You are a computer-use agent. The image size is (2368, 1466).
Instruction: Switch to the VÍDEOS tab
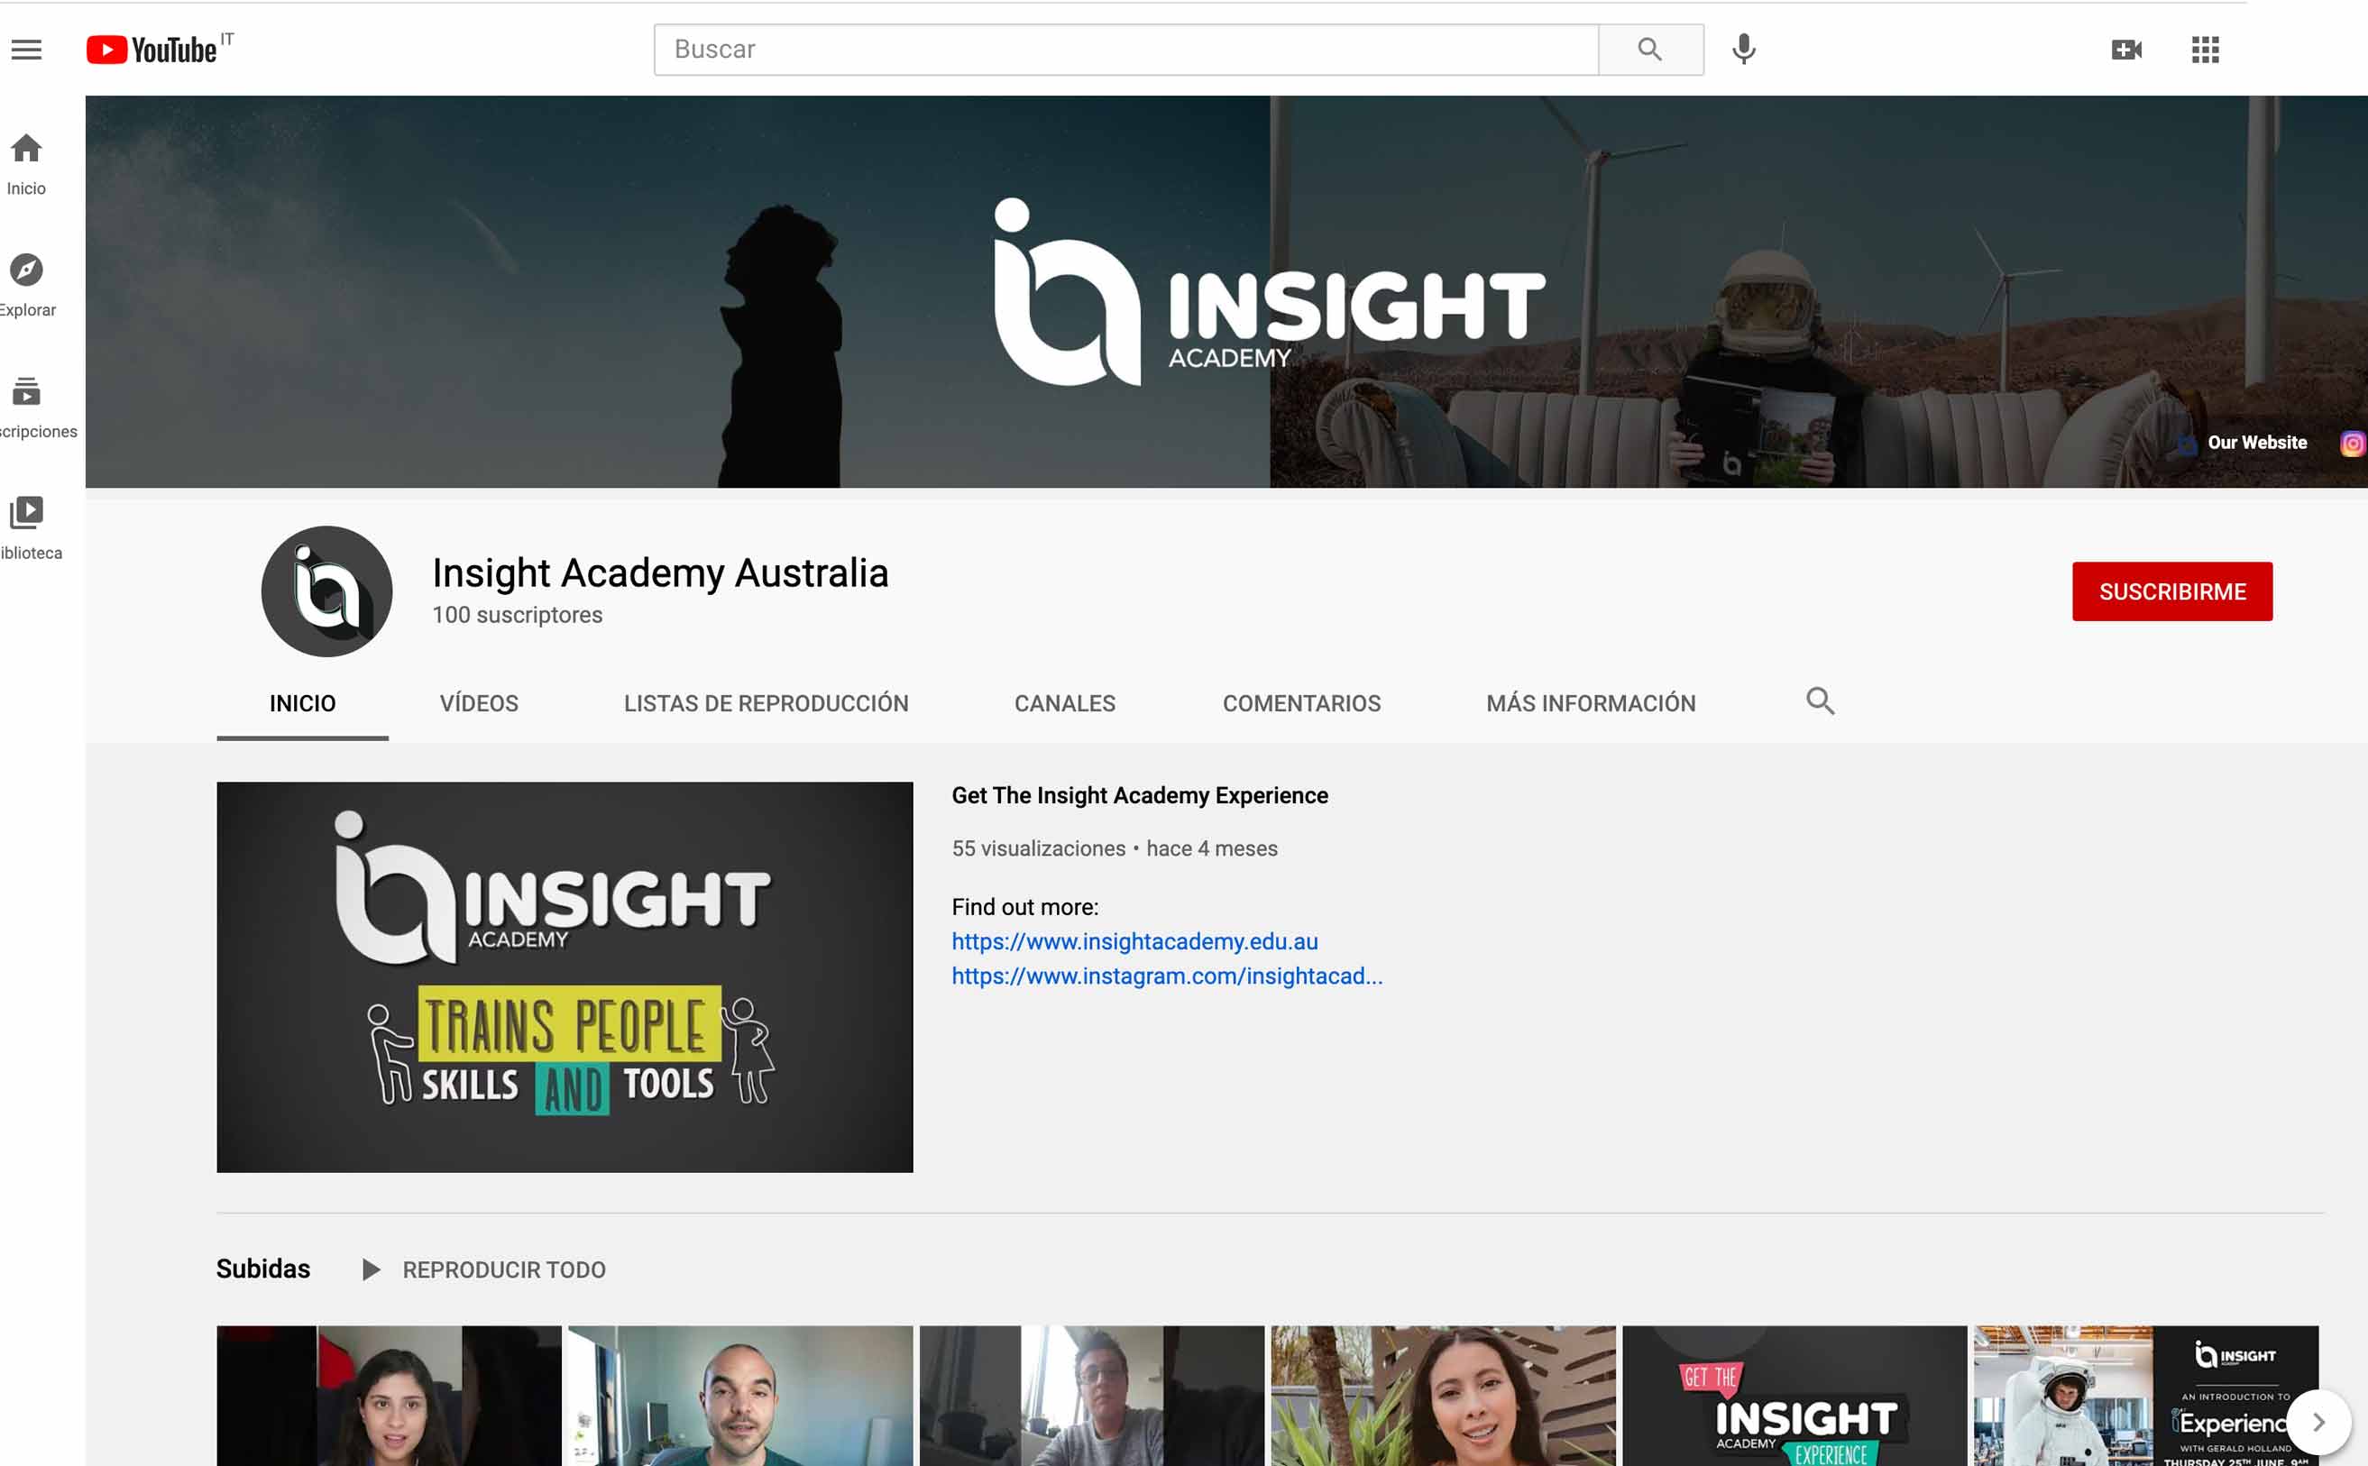[x=479, y=703]
